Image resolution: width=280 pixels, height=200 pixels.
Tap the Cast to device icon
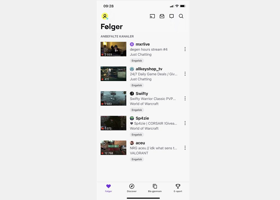click(152, 16)
